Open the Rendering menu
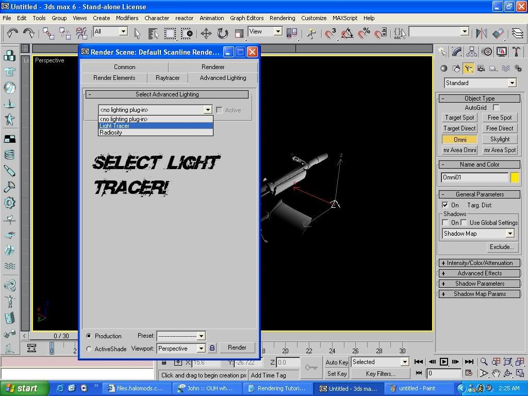 (x=282, y=18)
